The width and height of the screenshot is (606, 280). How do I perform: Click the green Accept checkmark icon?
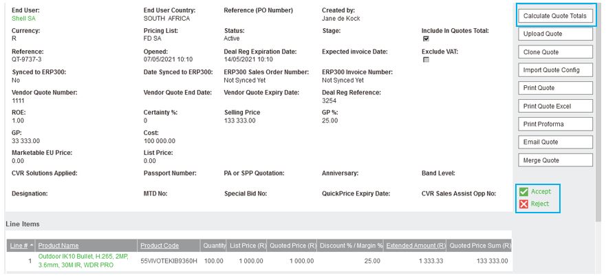point(524,192)
